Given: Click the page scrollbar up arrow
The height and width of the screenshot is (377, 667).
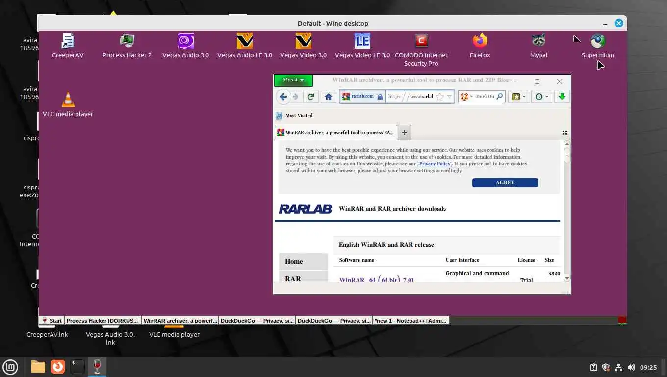Looking at the screenshot, I should pyautogui.click(x=567, y=144).
